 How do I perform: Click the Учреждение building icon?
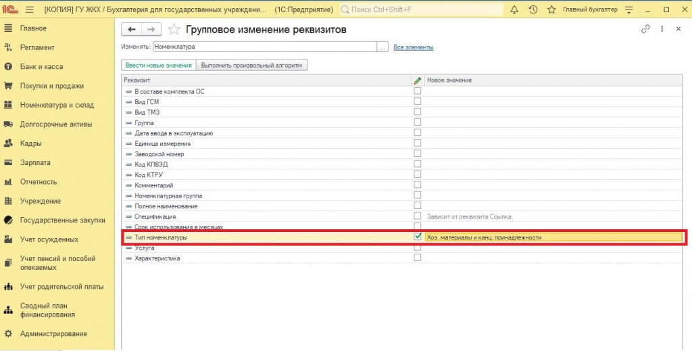pyautogui.click(x=8, y=201)
